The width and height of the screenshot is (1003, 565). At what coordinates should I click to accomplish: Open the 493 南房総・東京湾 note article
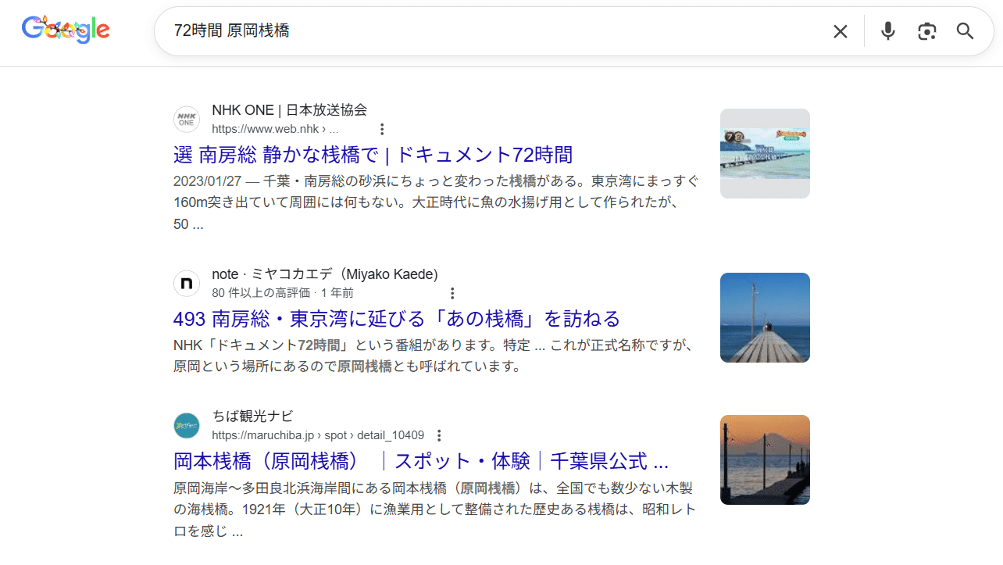pyautogui.click(x=396, y=319)
